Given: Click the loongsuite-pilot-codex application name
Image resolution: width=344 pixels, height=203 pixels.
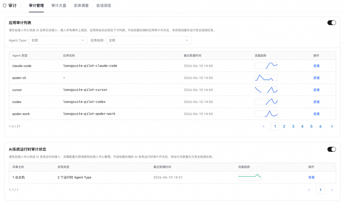Looking at the screenshot, I should 84,102.
